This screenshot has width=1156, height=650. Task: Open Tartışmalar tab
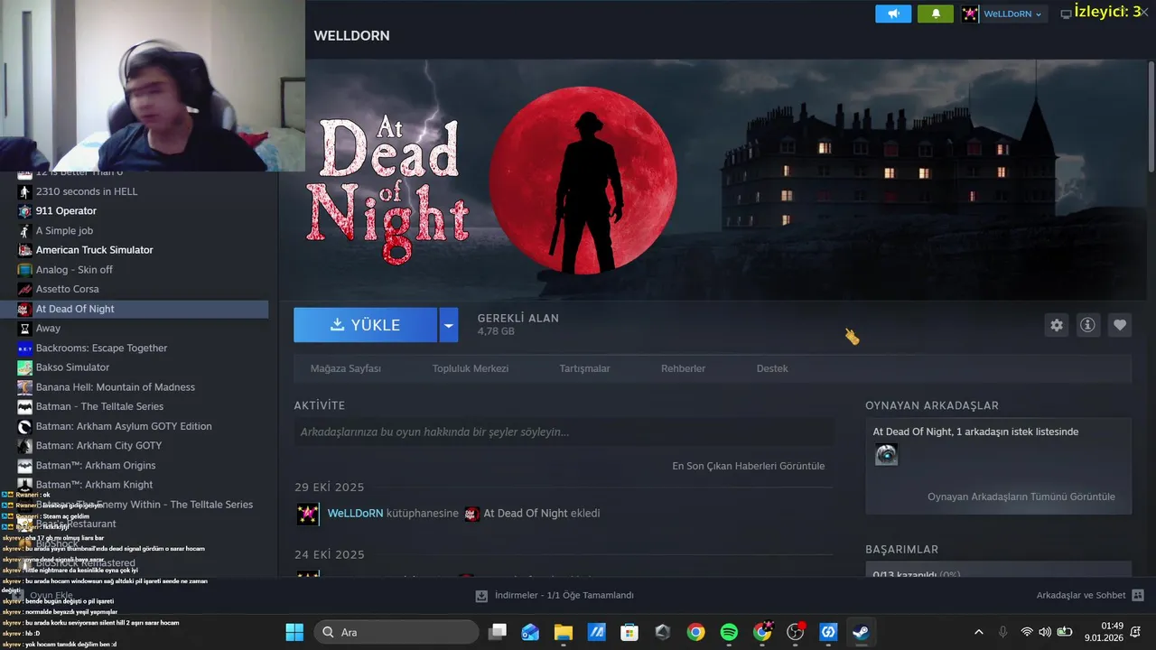coord(585,368)
